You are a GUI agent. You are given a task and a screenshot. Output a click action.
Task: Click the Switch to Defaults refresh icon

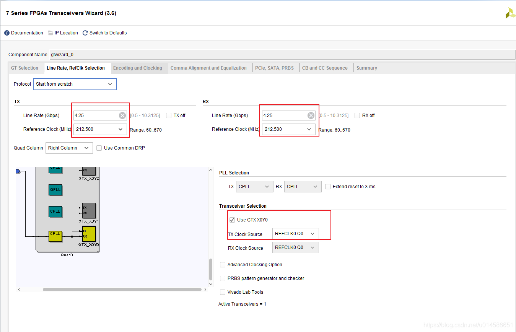85,33
